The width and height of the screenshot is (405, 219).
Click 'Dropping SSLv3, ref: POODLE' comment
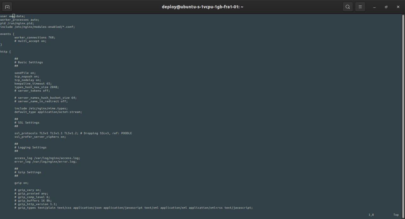108,133
